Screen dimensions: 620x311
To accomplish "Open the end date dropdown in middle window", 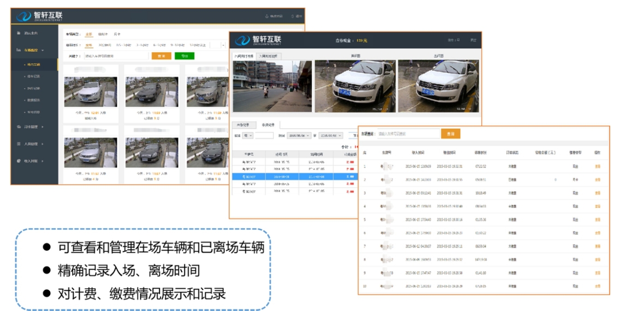I will point(330,136).
